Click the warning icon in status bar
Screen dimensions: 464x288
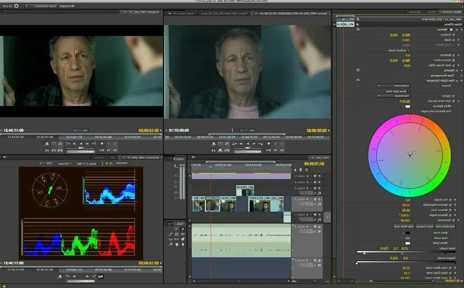pos(4,286)
